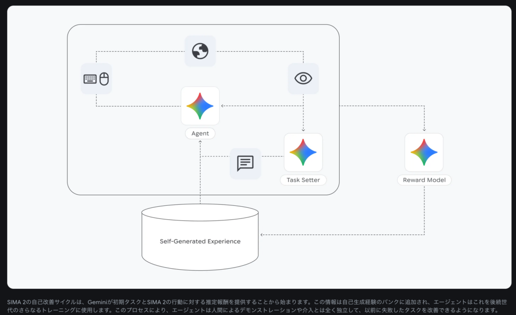Select the Reward Model Gemini star icon

pyautogui.click(x=424, y=152)
